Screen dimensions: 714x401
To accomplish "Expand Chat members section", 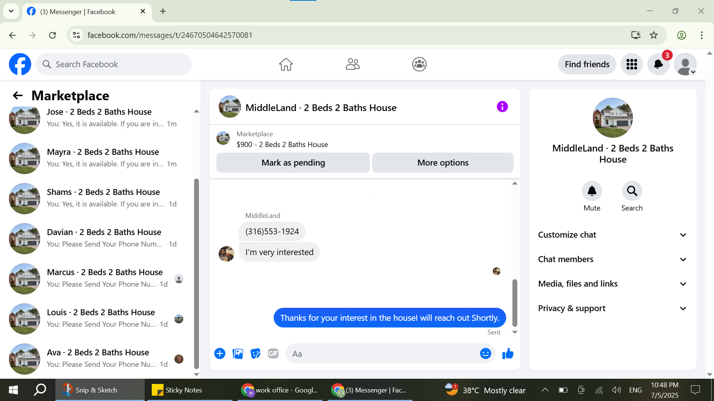I will point(612,259).
